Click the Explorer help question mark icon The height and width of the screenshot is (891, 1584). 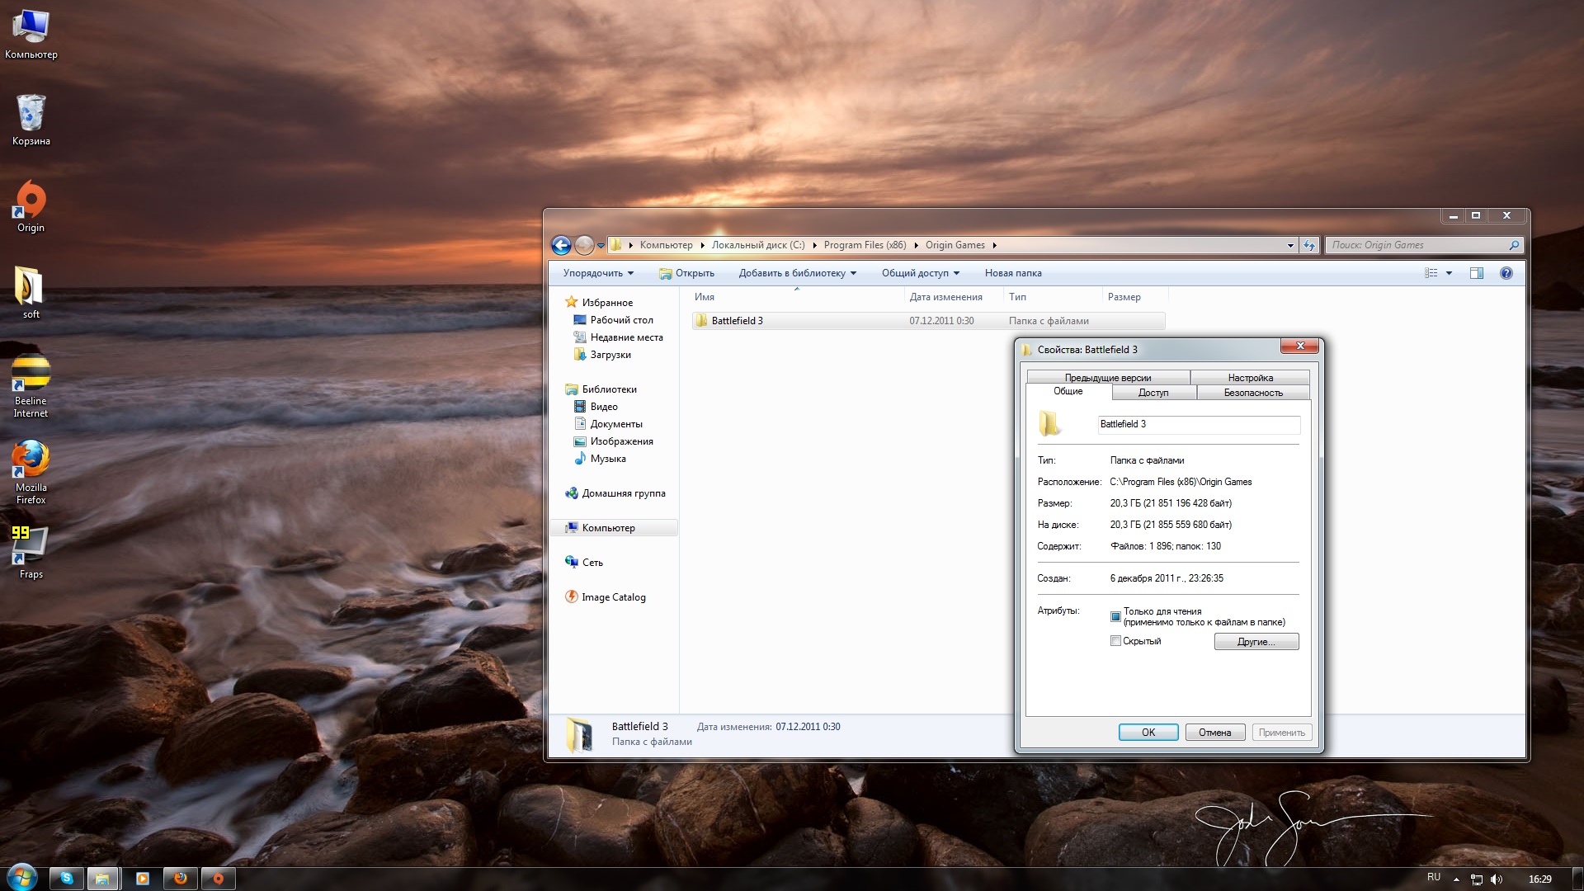point(1506,273)
